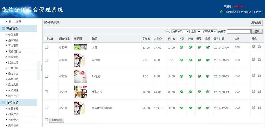Open 用户评论 in sidebar
This screenshot has width=265, height=127.
[13, 96]
